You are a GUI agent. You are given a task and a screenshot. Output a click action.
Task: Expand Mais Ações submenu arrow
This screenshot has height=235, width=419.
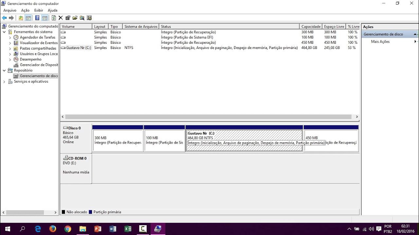click(x=415, y=42)
